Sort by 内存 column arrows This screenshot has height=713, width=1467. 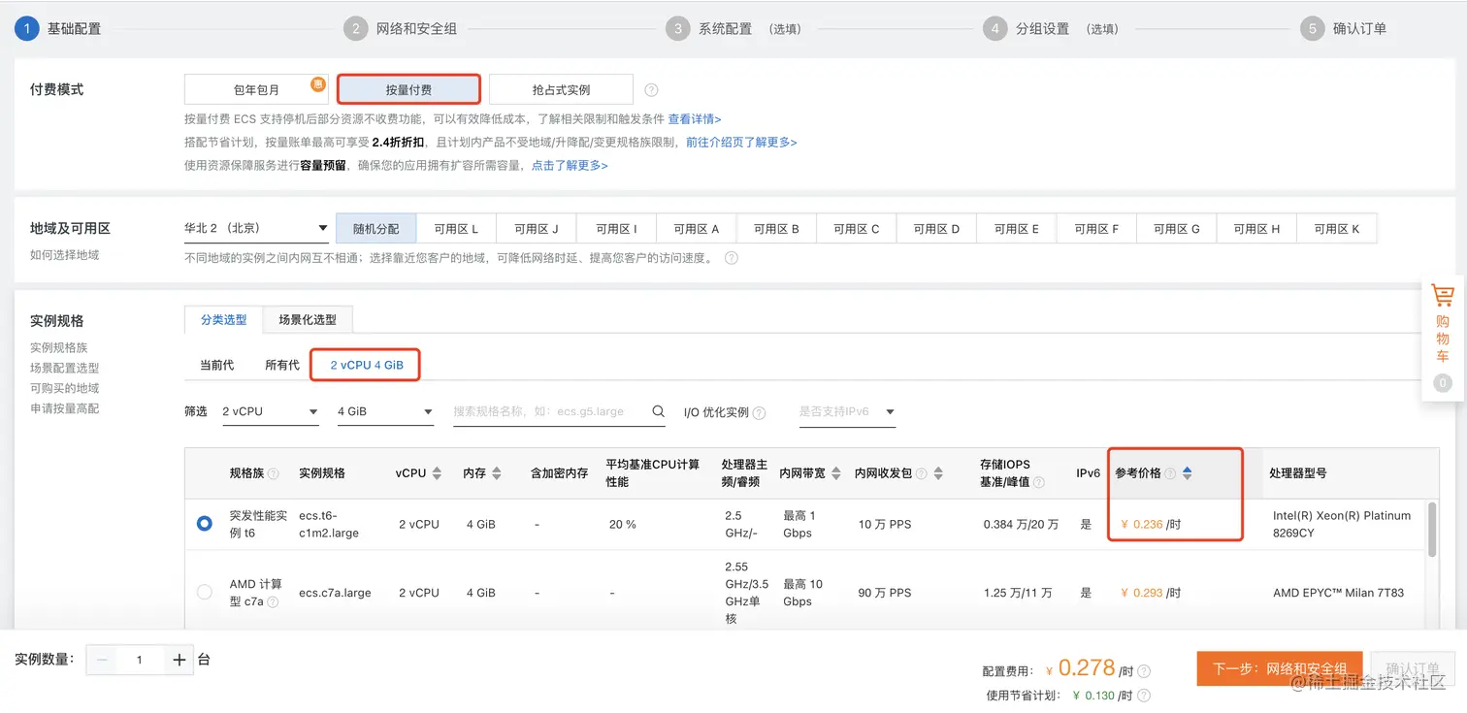point(497,473)
